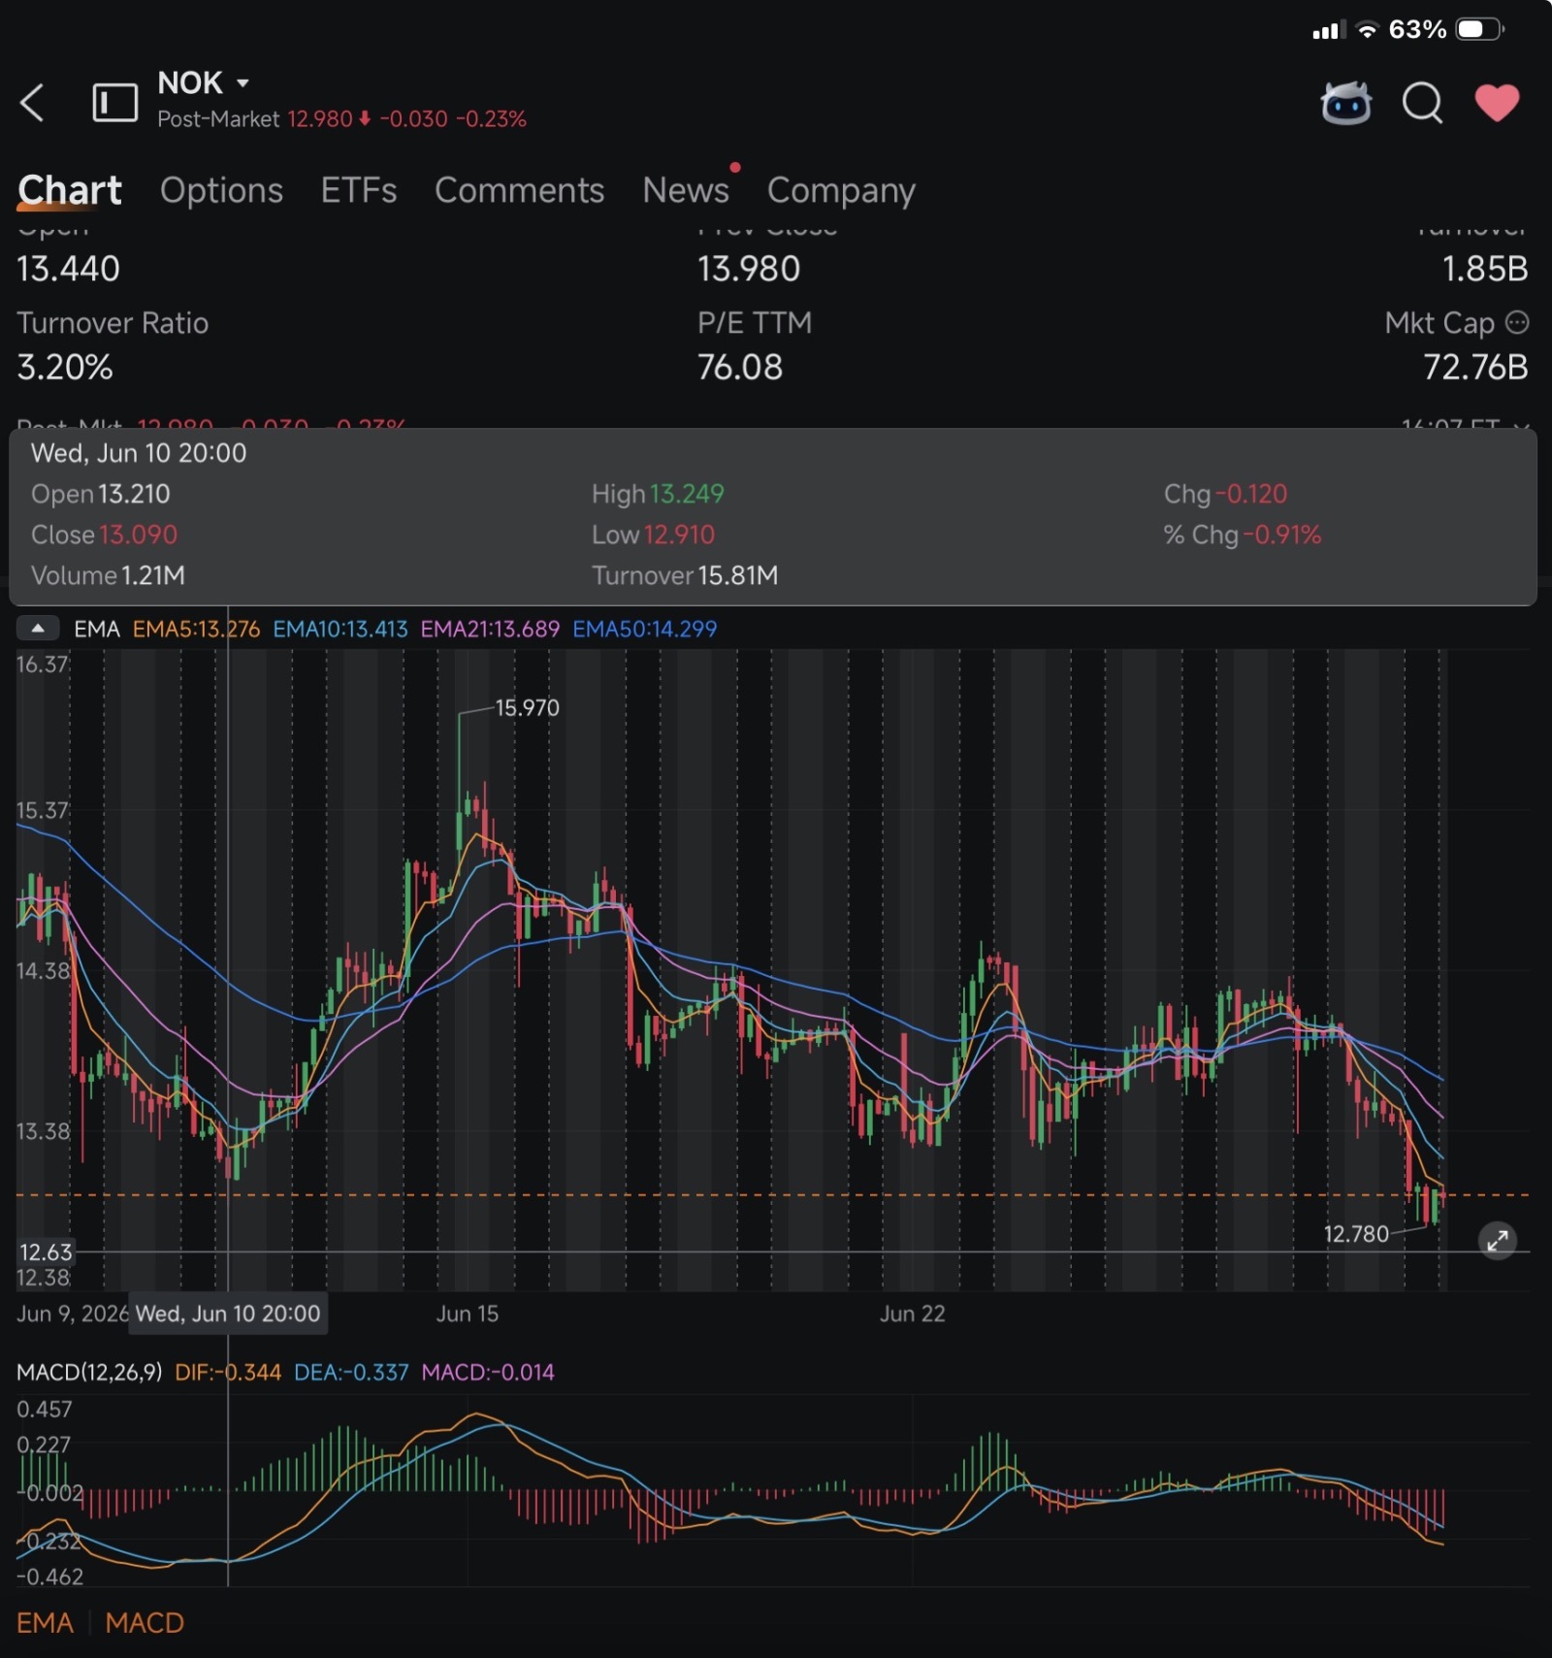Switch to the Options tab

click(x=221, y=190)
